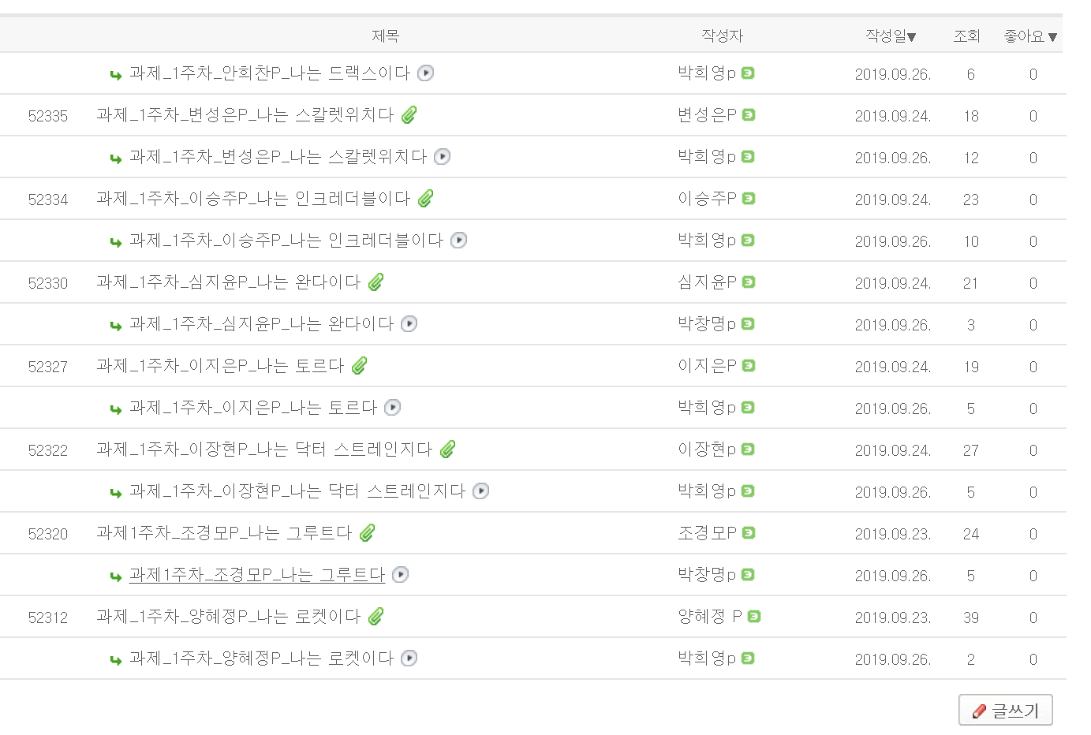This screenshot has width=1091, height=735.
Task: Click the 제목 column header
Action: [x=386, y=36]
